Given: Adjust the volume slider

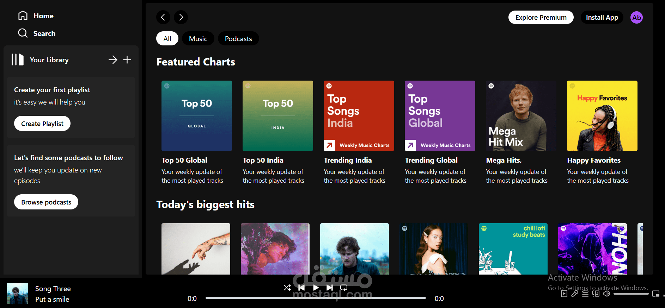Looking at the screenshot, I should click(x=631, y=294).
